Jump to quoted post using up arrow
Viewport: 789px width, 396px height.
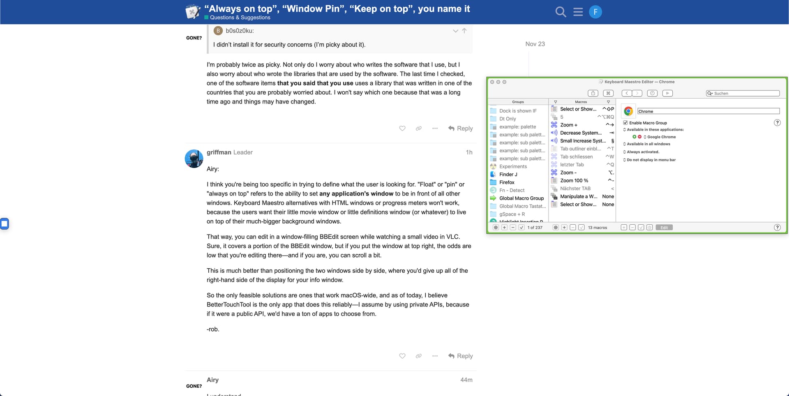464,31
